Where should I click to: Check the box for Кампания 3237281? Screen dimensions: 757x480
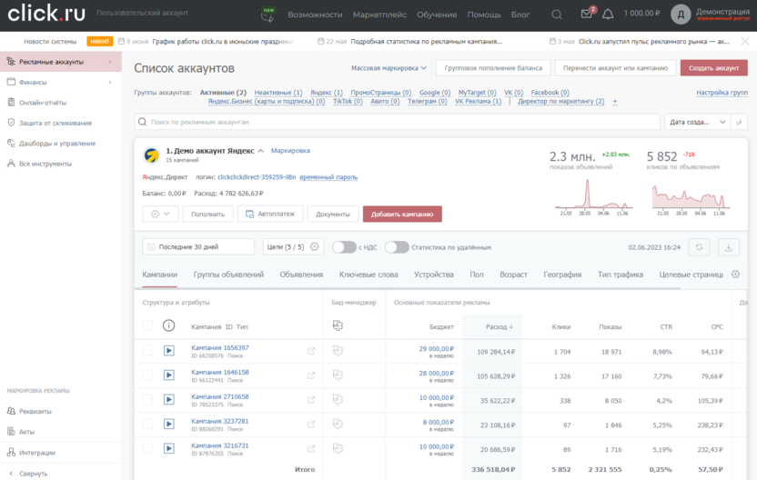(147, 425)
